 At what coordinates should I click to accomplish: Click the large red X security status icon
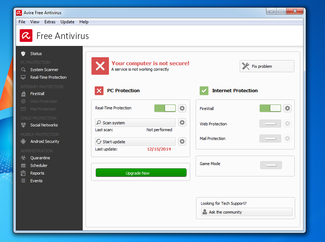100,66
